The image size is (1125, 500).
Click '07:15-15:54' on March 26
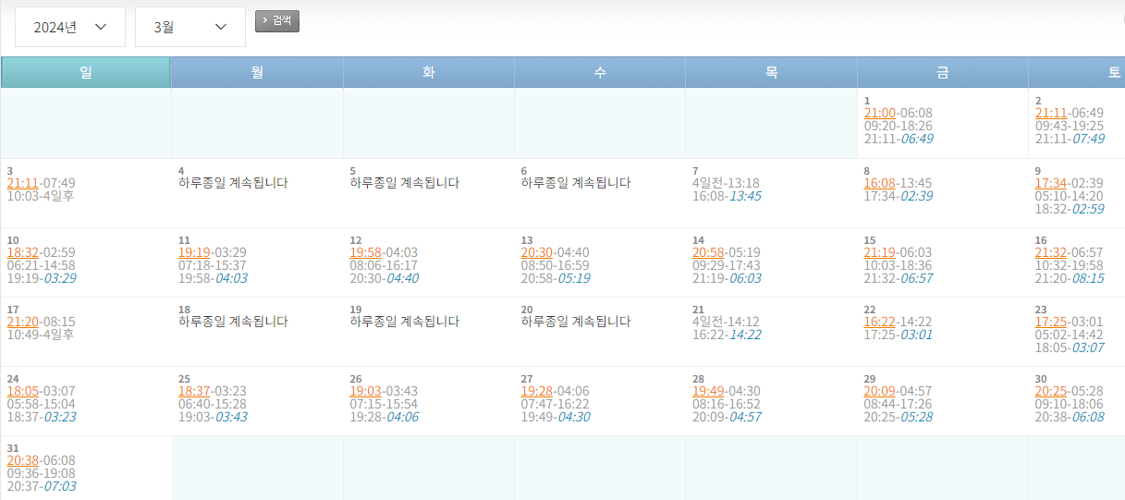tap(384, 404)
